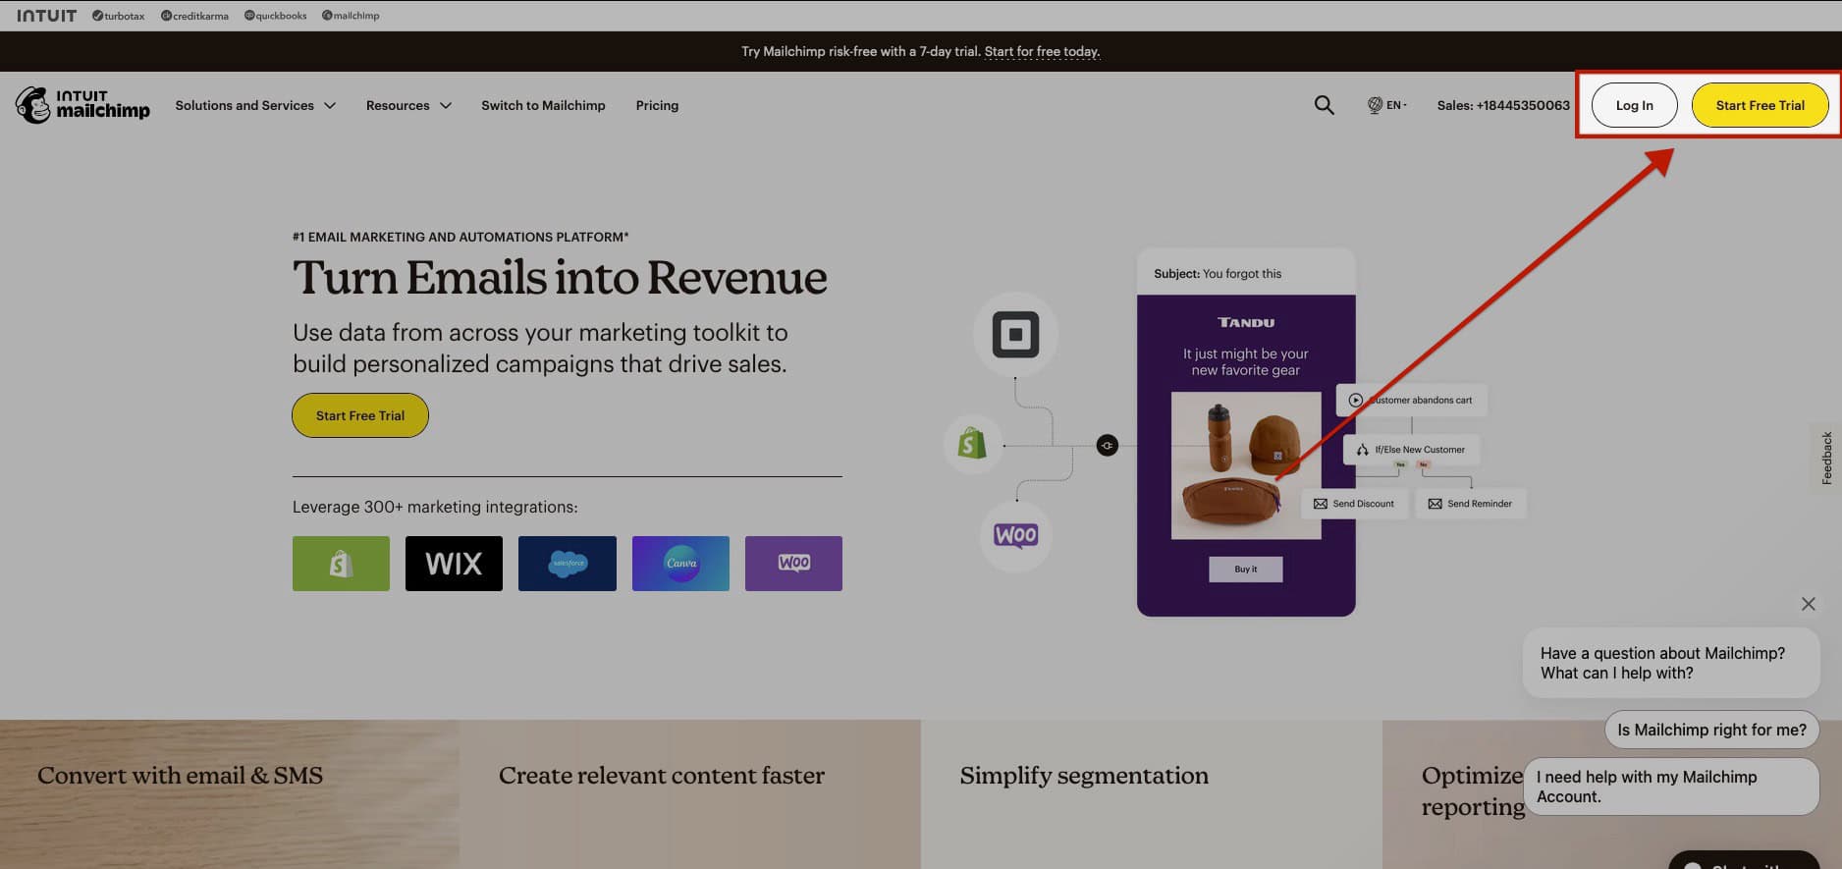Expand Solutions and Services menu
Image resolution: width=1842 pixels, height=869 pixels.
point(255,105)
